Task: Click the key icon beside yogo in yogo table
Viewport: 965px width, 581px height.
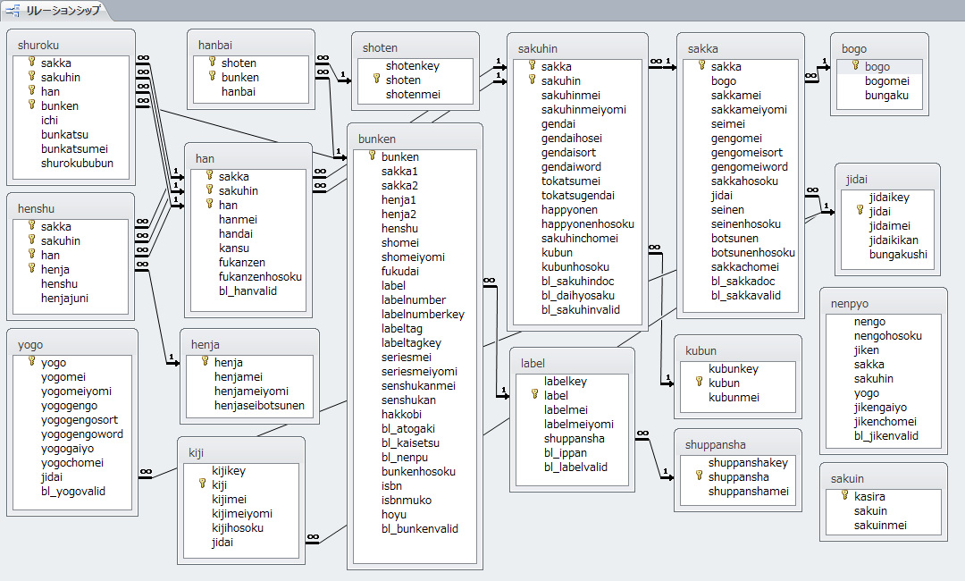Action: pos(31,362)
